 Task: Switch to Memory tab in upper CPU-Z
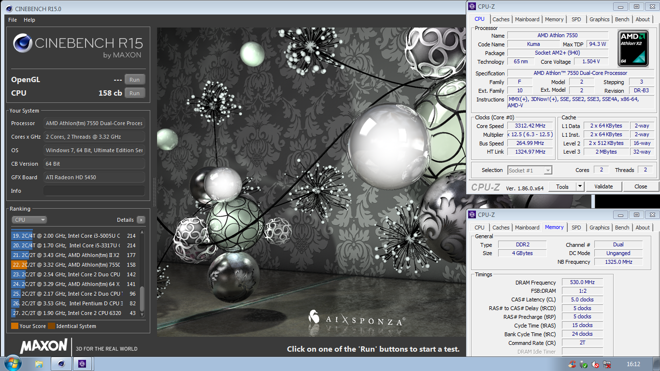click(554, 19)
